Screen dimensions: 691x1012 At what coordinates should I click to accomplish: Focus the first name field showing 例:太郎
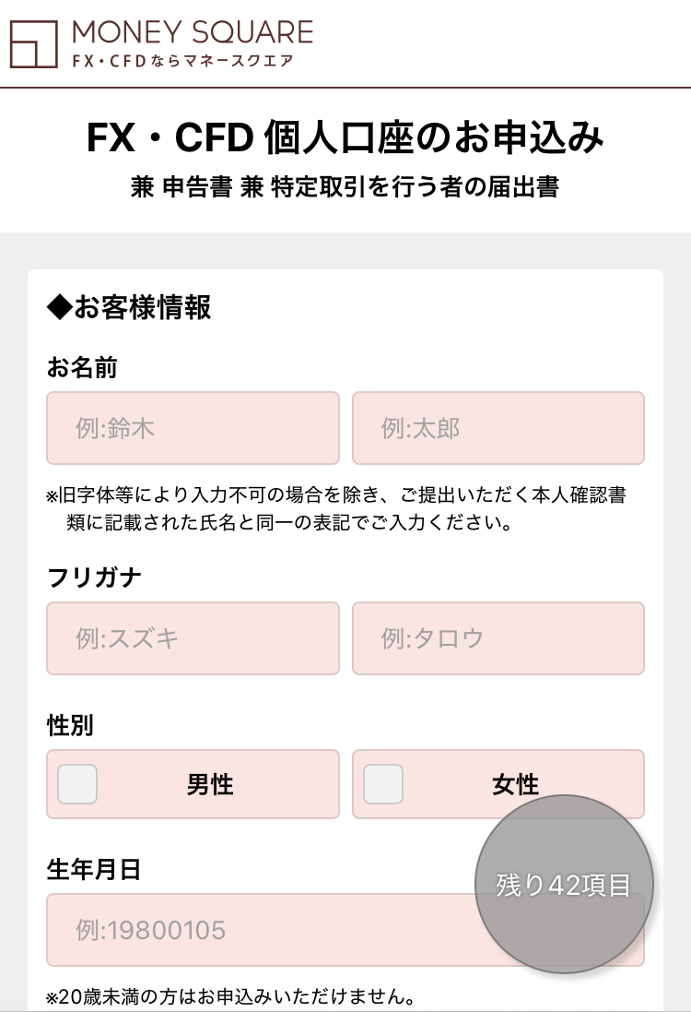click(x=498, y=428)
